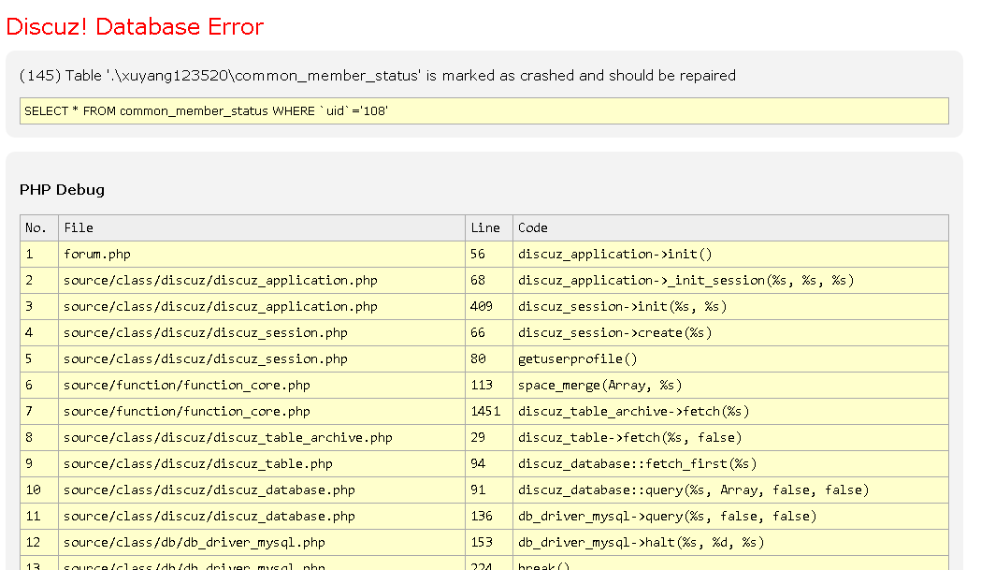Click line number 136 cell
Image resolution: width=981 pixels, height=570 pixels.
pyautogui.click(x=488, y=517)
